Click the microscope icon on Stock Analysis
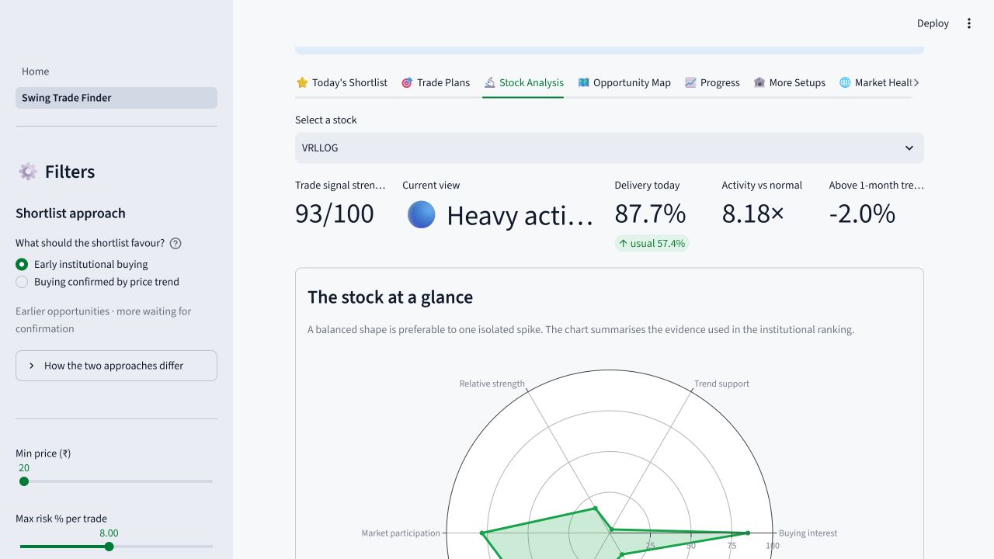 click(x=489, y=82)
